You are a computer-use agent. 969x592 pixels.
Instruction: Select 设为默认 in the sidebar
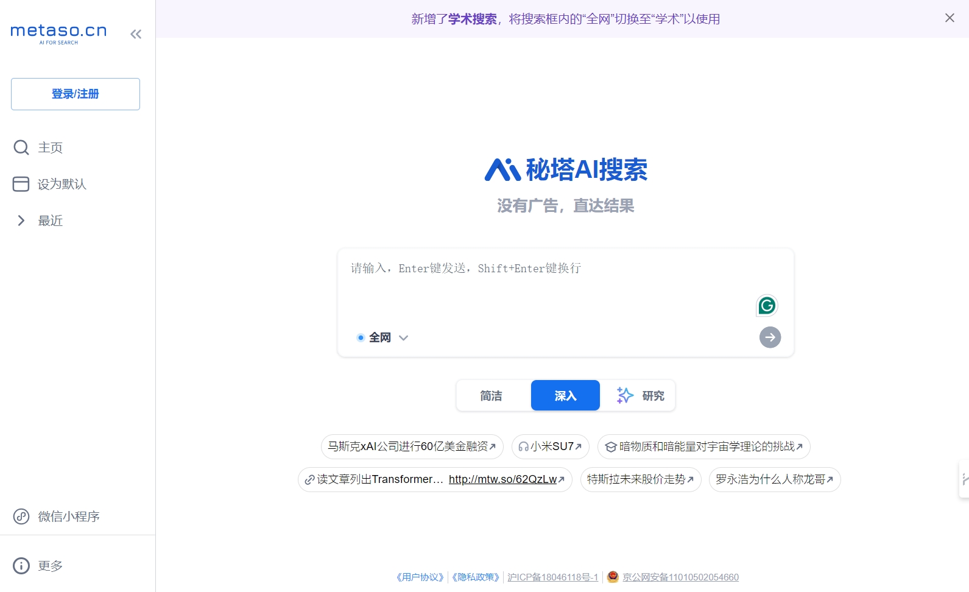click(49, 184)
